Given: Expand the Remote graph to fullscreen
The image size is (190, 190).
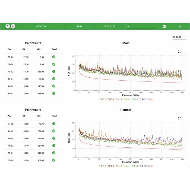Looking at the screenshot, I should coord(179,118).
